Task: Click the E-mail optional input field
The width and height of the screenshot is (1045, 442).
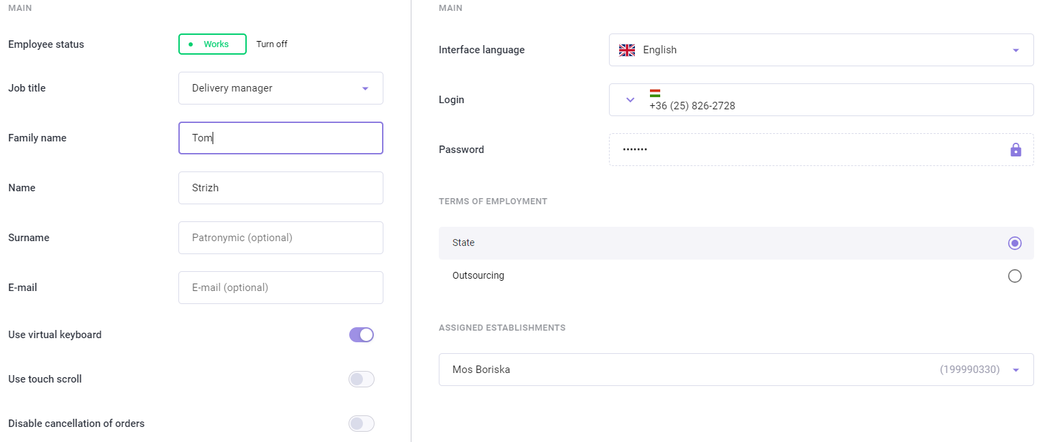Action: [x=281, y=288]
